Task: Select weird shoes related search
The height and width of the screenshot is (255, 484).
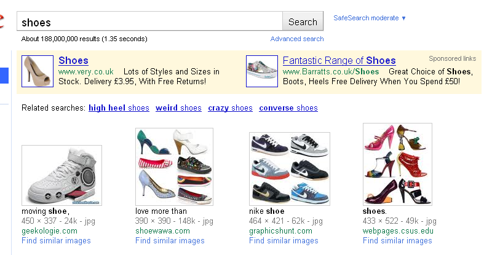Action: point(178,108)
